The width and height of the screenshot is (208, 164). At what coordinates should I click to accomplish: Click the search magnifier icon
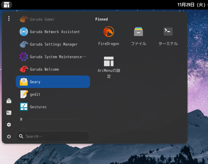click(x=21, y=136)
